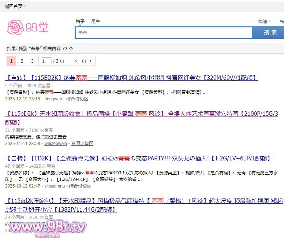
Task: Go to page 2 of results
Action: pos(22,61)
